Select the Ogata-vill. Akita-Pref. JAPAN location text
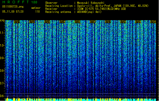This screenshot has width=159, height=101. point(113,6)
